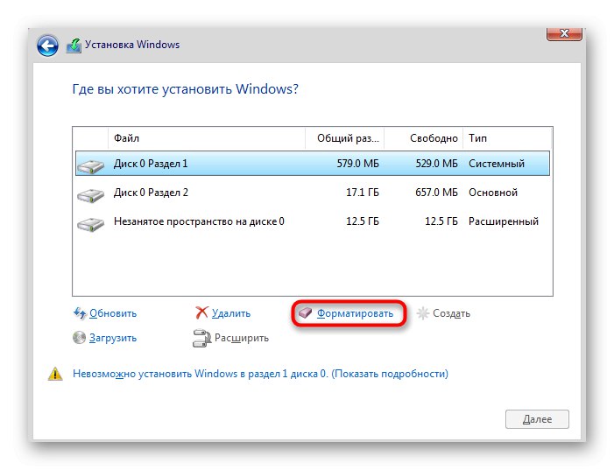The width and height of the screenshot is (614, 470).
Task: Sort by the Свободно column header
Action: [423, 138]
